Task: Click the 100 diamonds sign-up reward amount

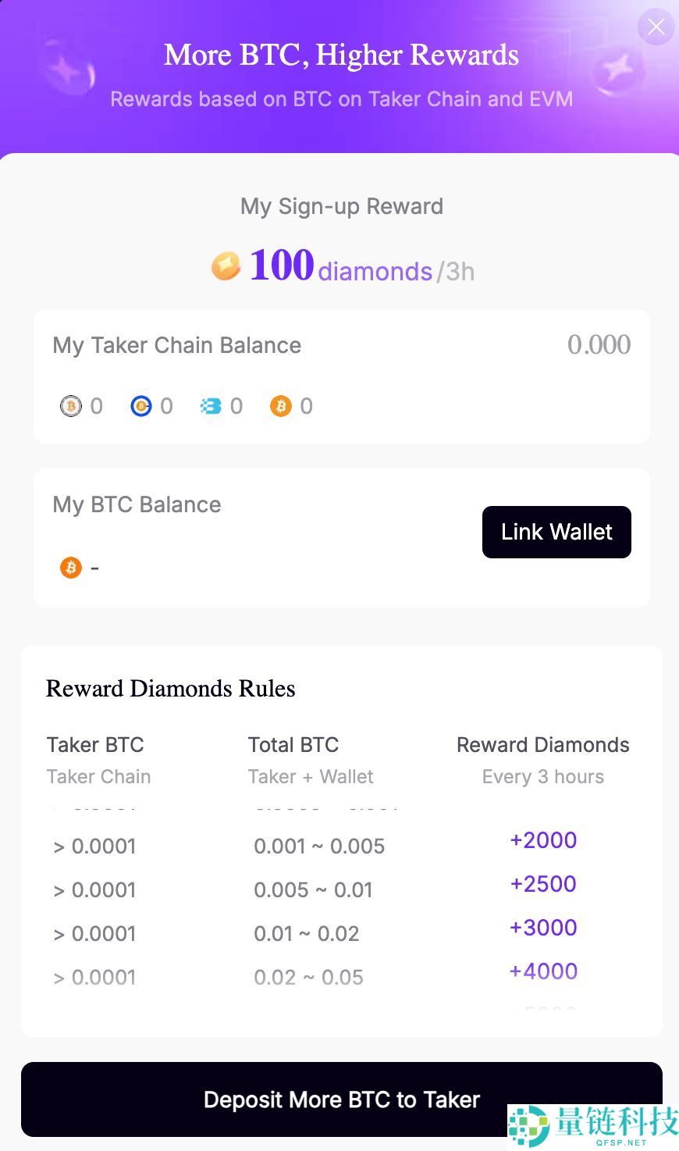Action: [x=282, y=266]
